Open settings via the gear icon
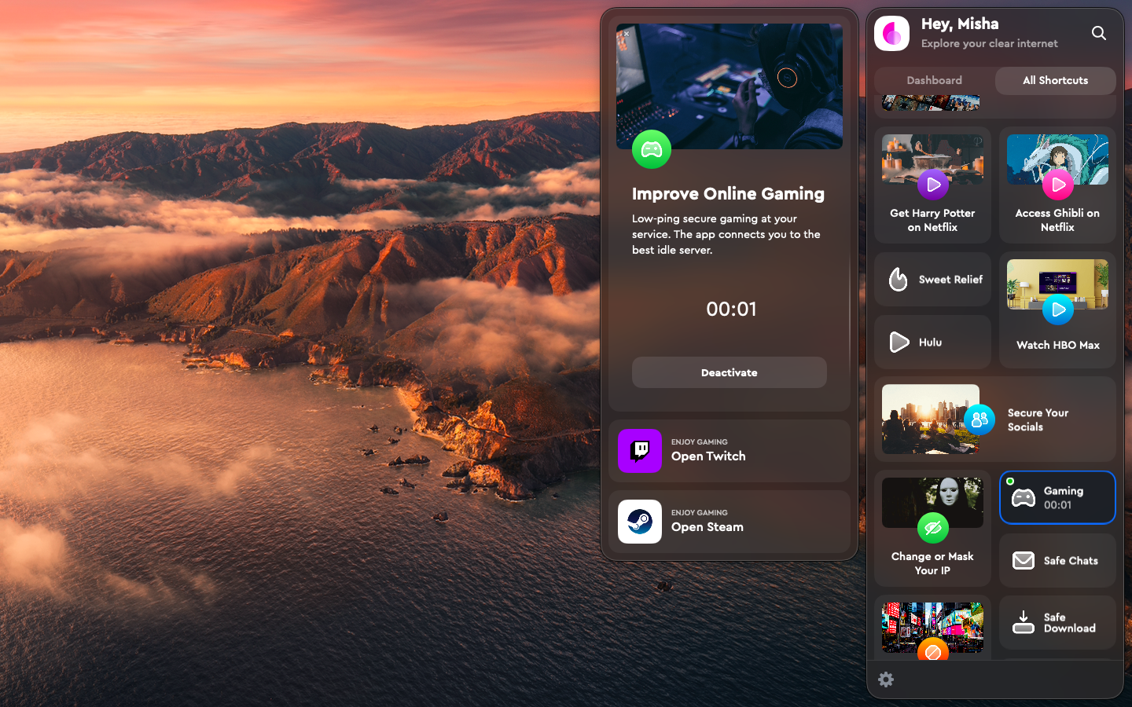The image size is (1132, 707). tap(886, 680)
